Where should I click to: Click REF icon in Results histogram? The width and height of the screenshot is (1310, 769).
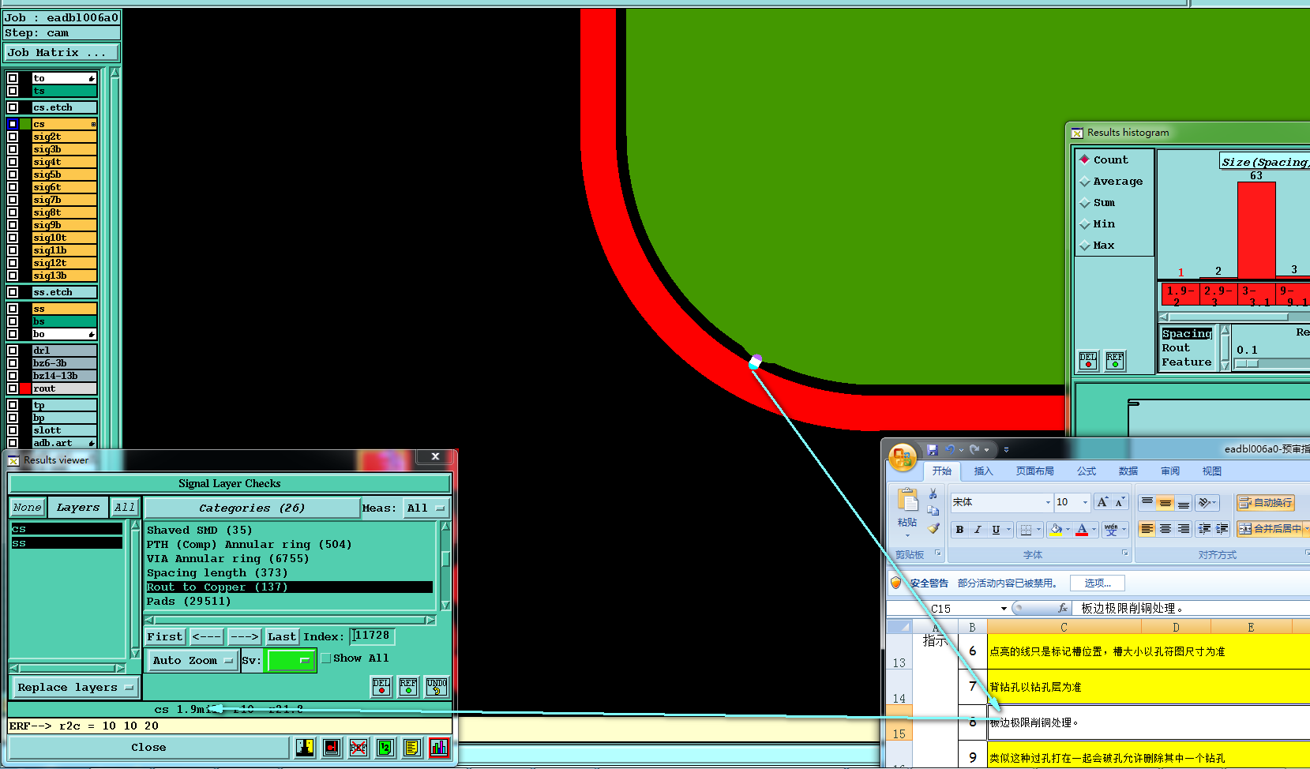click(1115, 361)
